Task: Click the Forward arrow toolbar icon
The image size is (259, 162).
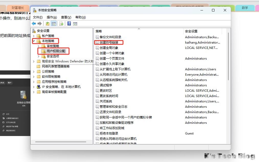Action: point(40,24)
